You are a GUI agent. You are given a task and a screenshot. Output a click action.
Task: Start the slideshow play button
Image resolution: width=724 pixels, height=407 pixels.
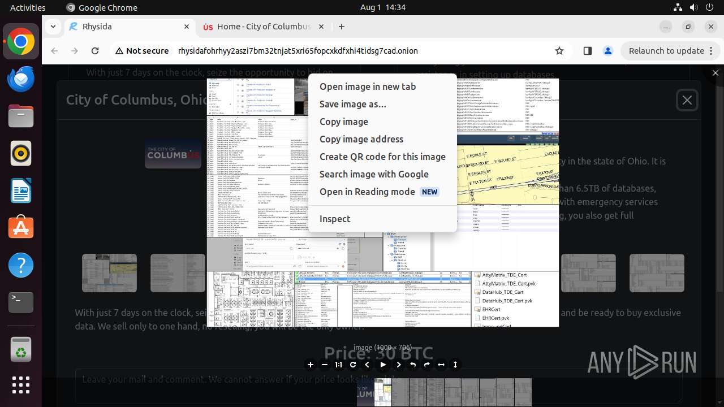pyautogui.click(x=383, y=365)
